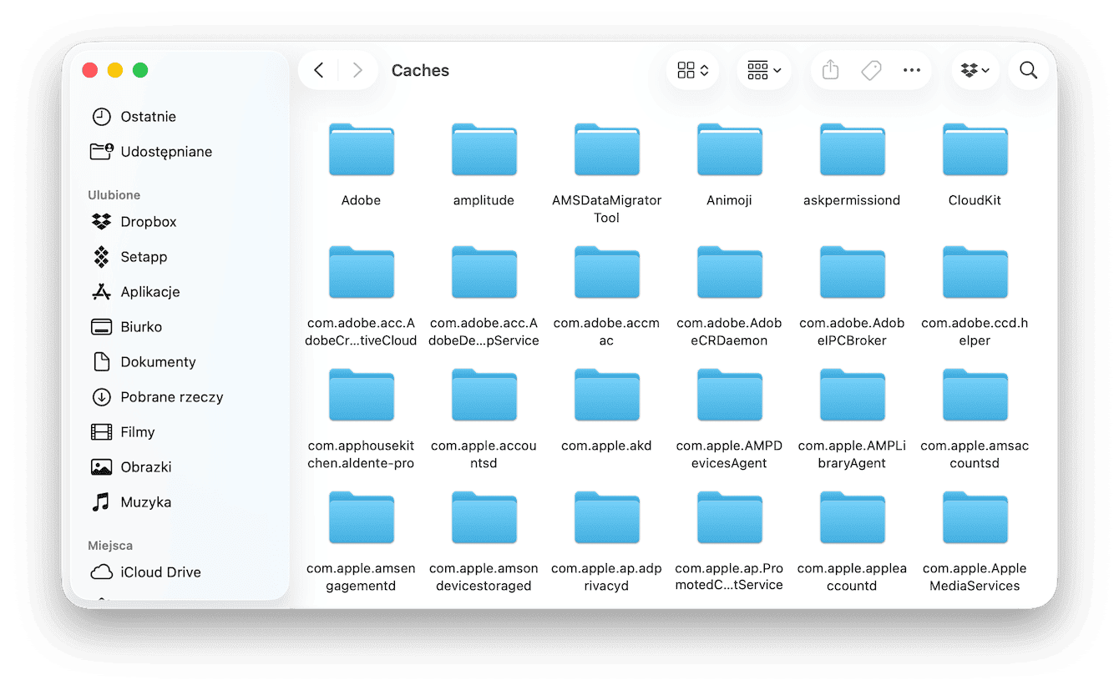Select Dropbox in sidebar favorites
The image size is (1119, 690).
pos(134,222)
